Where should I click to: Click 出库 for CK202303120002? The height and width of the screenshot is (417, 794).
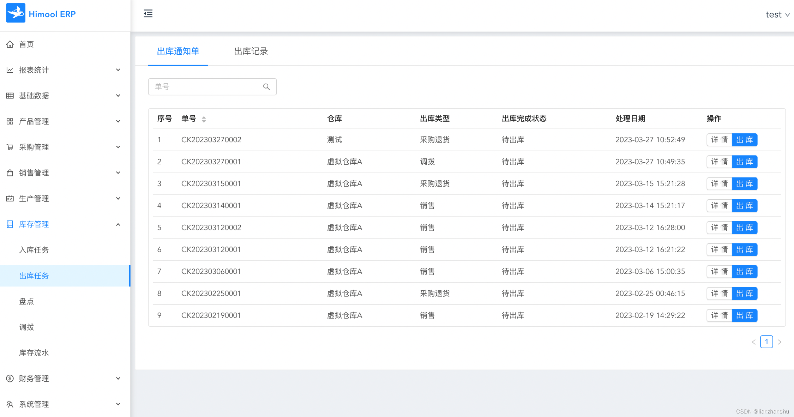click(x=745, y=228)
